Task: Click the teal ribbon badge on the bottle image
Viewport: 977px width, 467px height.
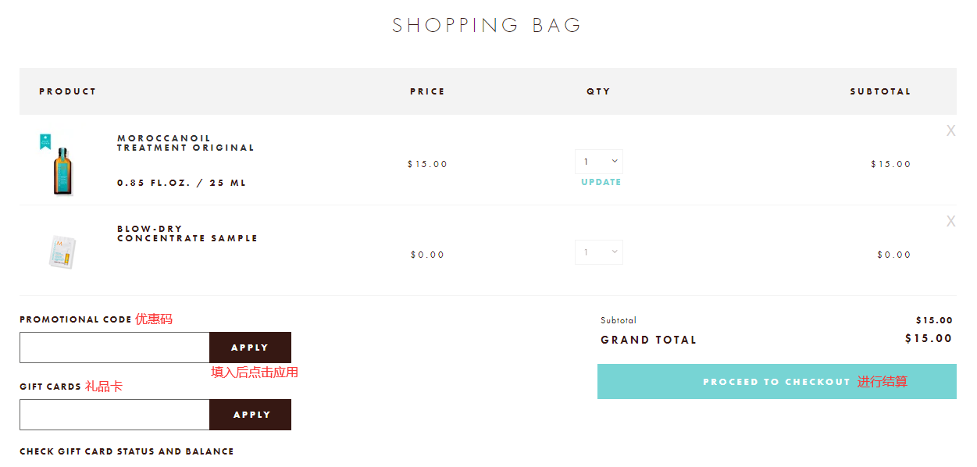Action: (45, 141)
